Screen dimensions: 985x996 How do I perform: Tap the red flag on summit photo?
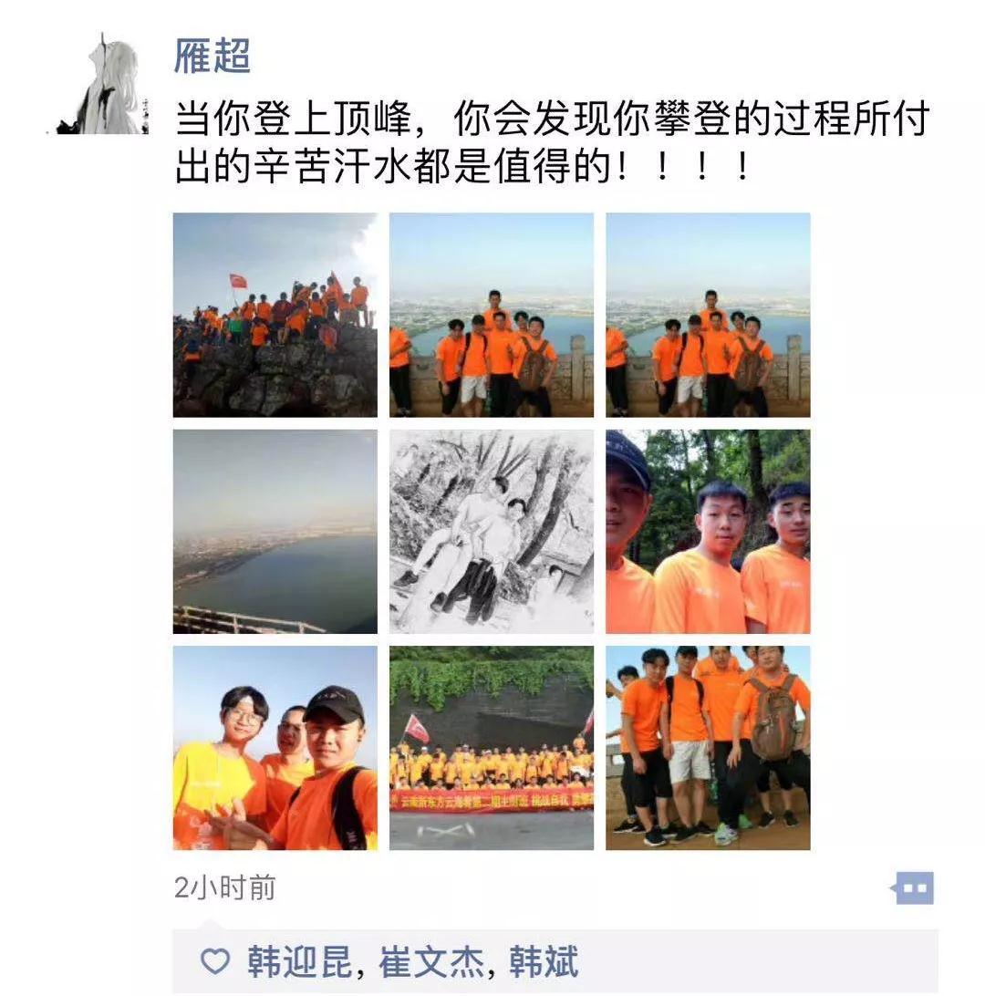tap(238, 281)
